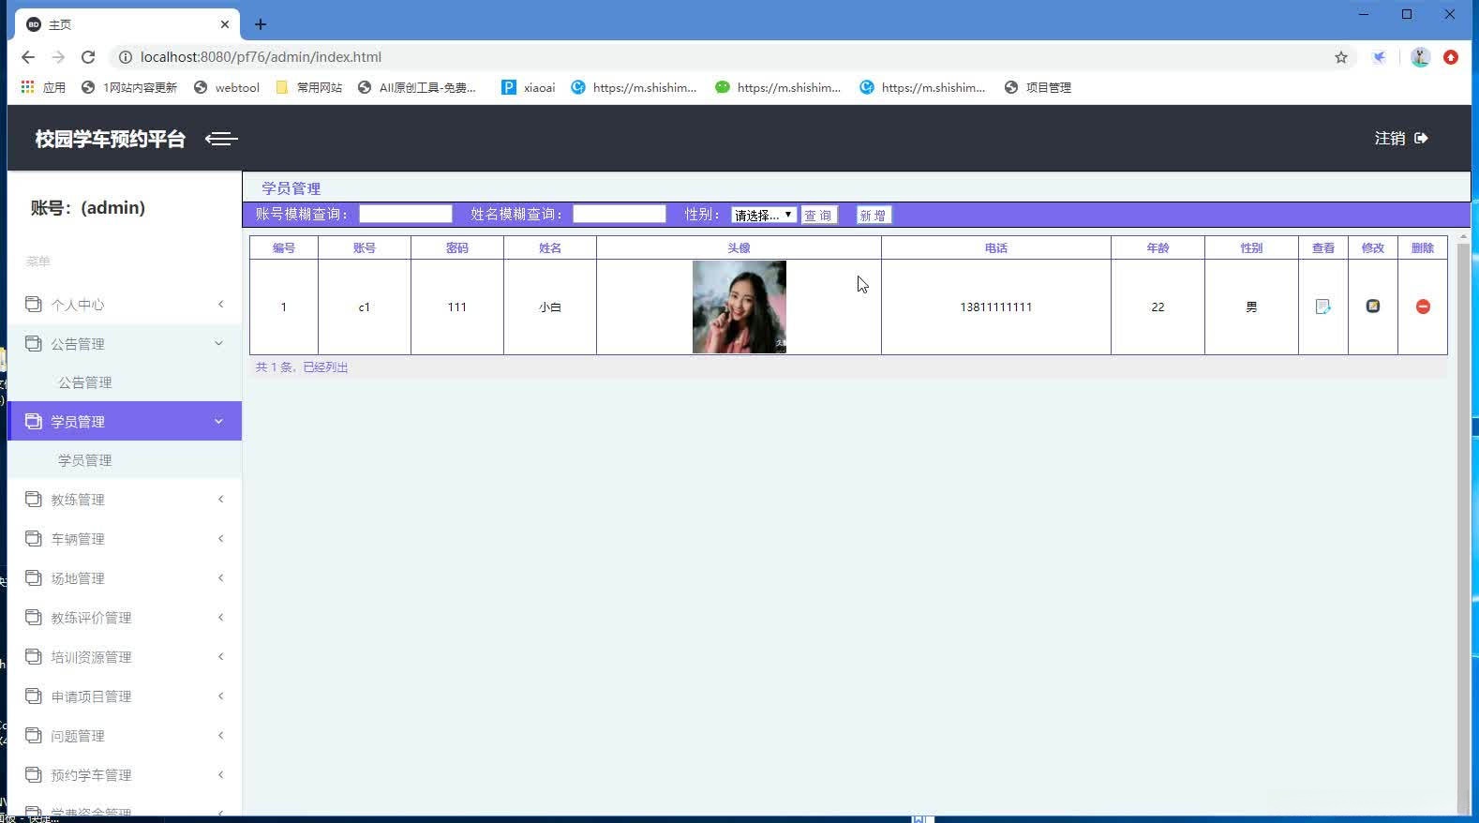This screenshot has width=1479, height=823.
Task: Expand the 个人中心 menu chevron
Action: [220, 304]
